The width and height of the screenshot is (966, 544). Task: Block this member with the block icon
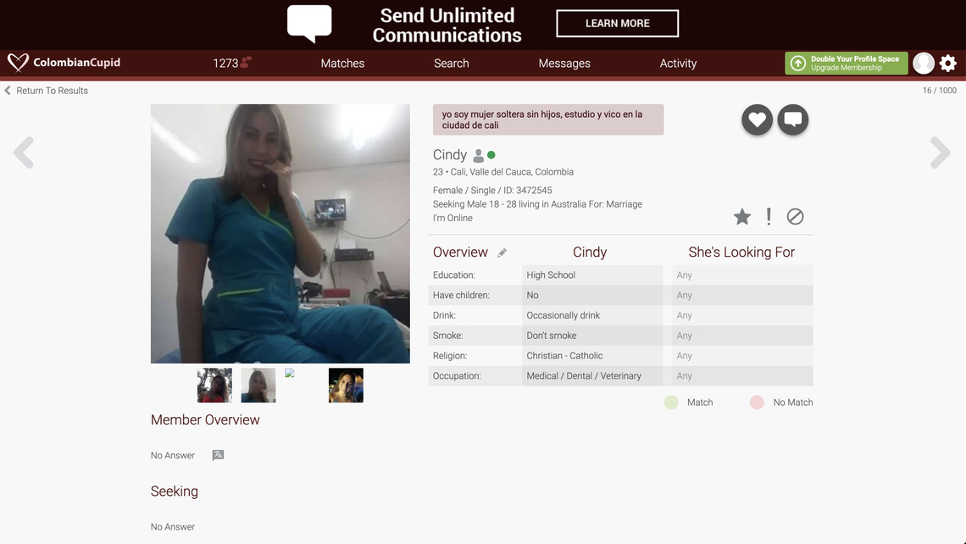(x=796, y=216)
